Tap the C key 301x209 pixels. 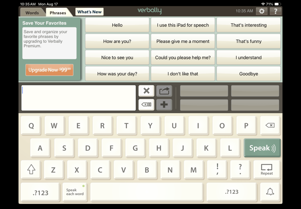click(100, 170)
